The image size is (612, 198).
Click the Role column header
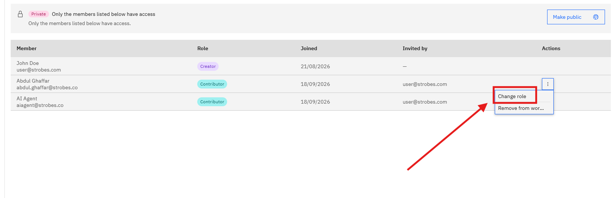click(203, 48)
